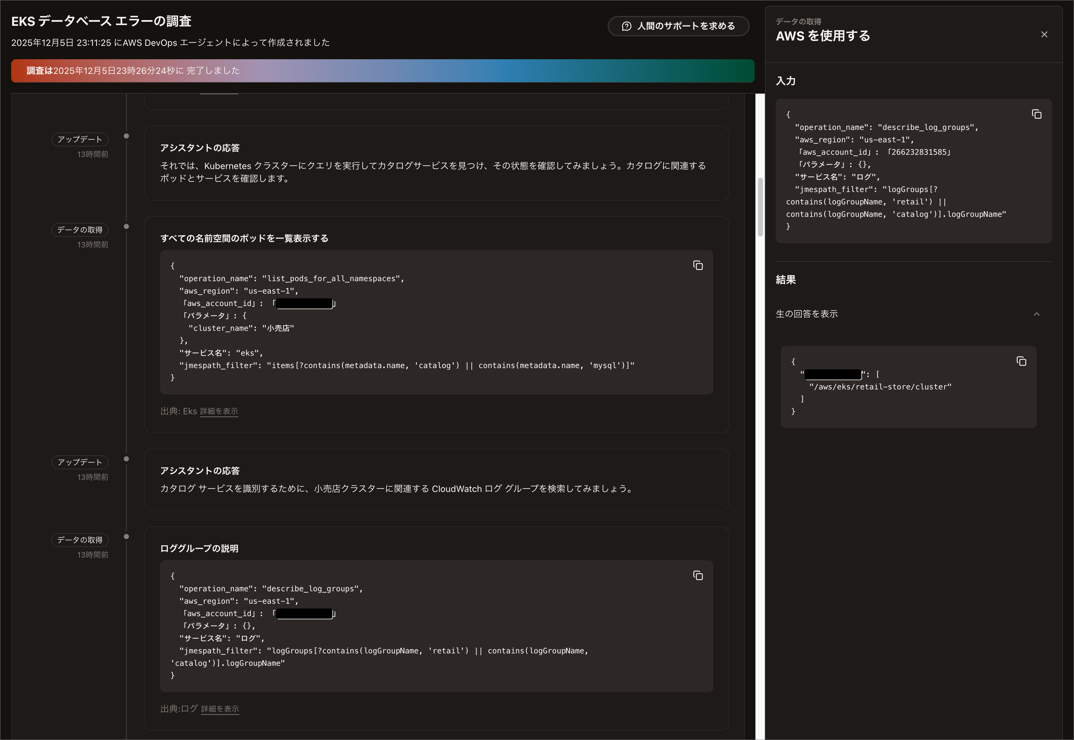This screenshot has width=1074, height=740.
Task: Open 詳細を表示 link next to 出典: Eks
Action: tap(219, 411)
